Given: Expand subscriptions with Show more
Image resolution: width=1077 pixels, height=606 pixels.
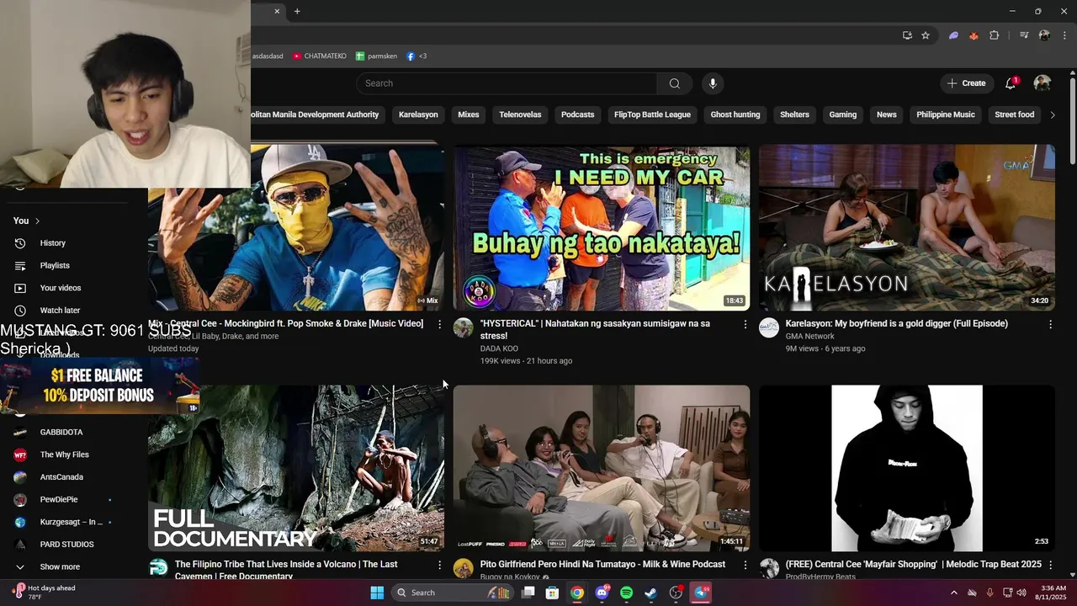Looking at the screenshot, I should point(61,566).
